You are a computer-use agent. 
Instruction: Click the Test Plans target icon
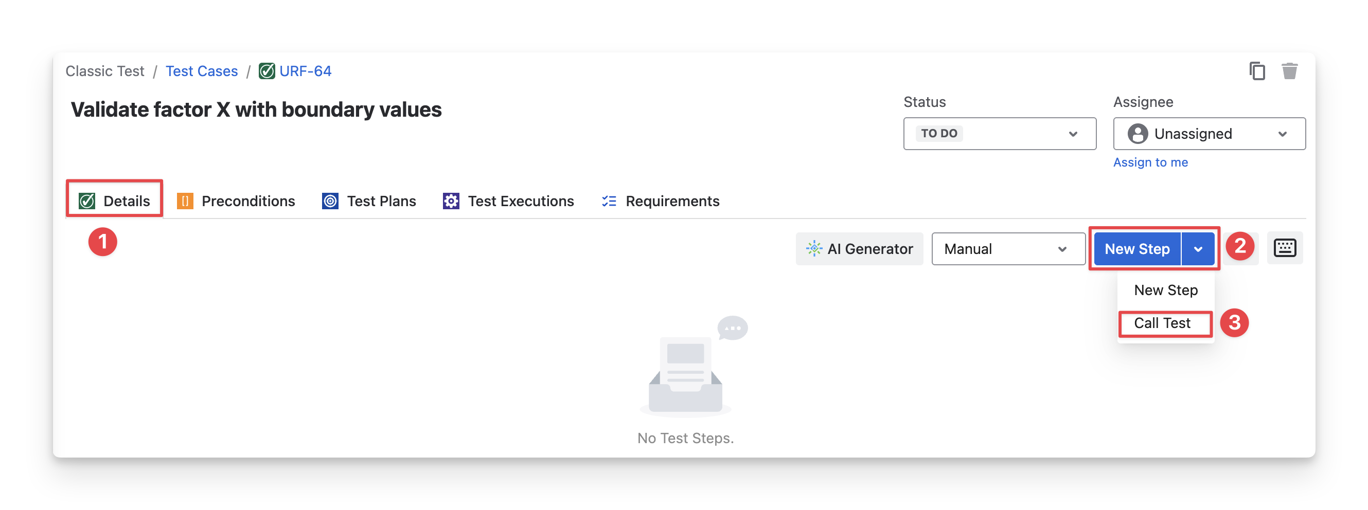coord(330,201)
